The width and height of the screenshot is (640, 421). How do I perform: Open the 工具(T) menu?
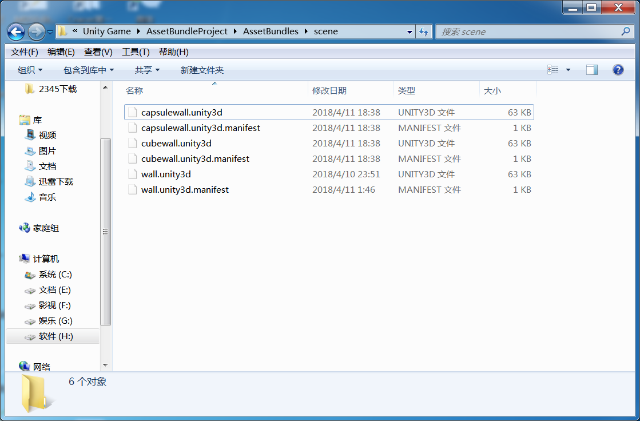136,52
